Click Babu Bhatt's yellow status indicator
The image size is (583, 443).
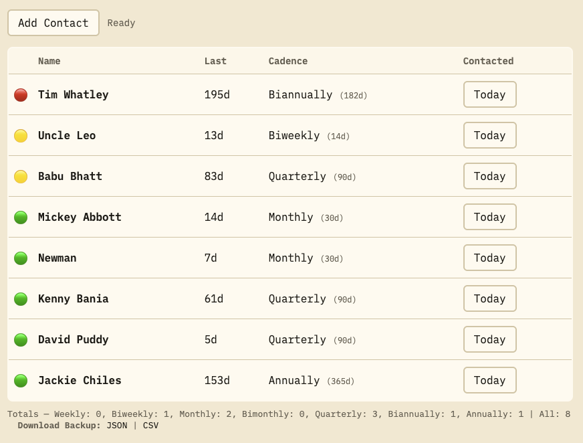(x=21, y=177)
